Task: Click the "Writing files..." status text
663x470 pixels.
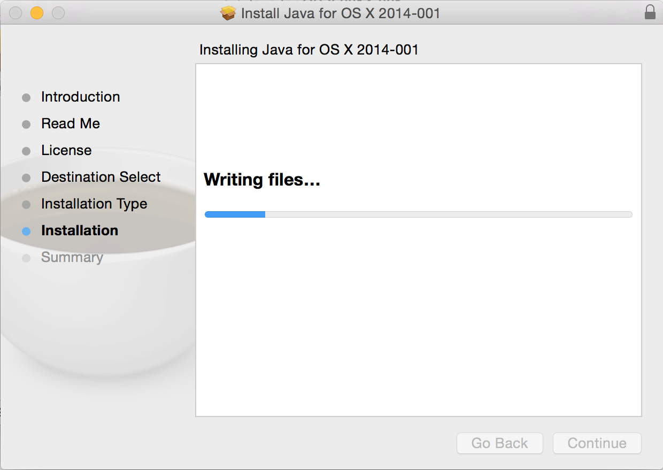Action: point(262,180)
